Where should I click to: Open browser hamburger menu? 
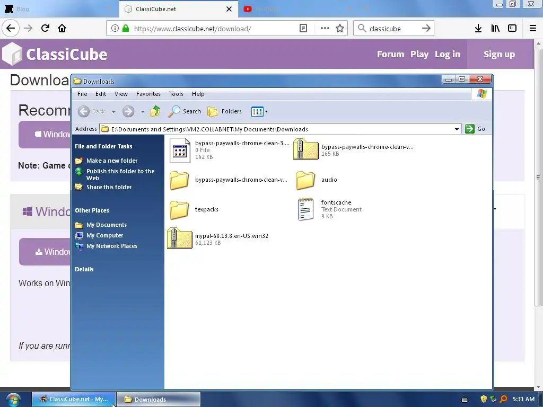533,29
